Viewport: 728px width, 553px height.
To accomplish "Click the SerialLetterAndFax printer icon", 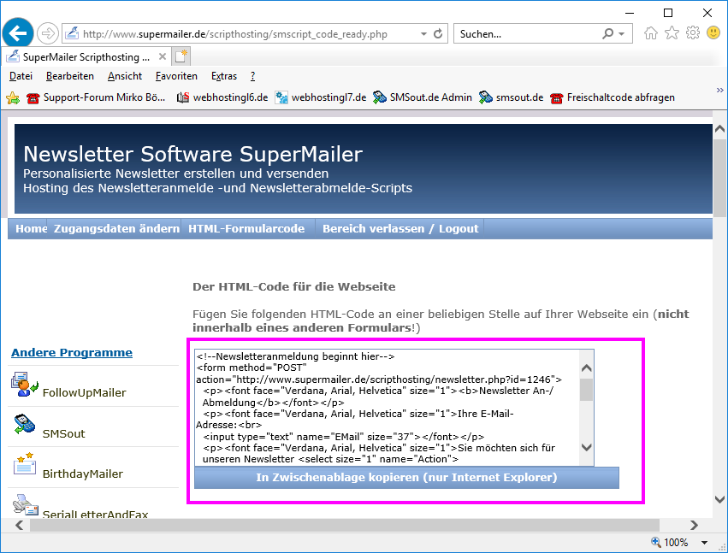I will pos(26,505).
